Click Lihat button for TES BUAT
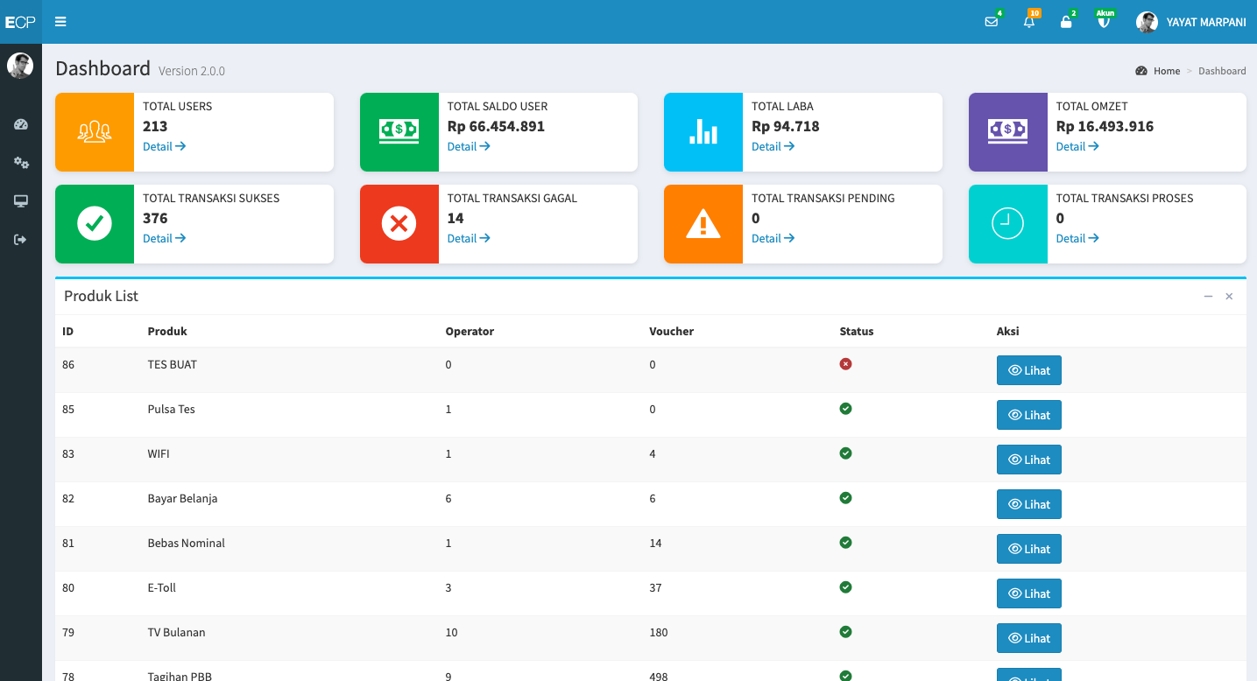 pos(1028,370)
